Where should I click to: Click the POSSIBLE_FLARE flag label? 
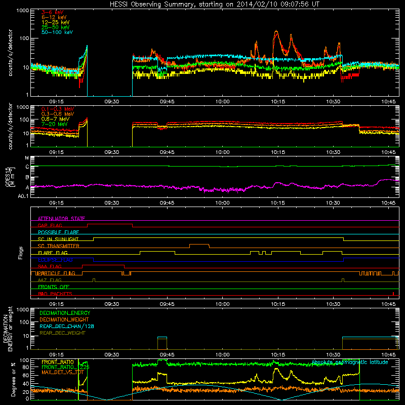58,232
